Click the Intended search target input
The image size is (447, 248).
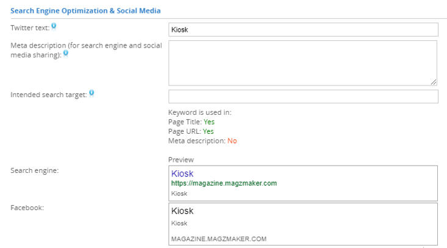303,97
